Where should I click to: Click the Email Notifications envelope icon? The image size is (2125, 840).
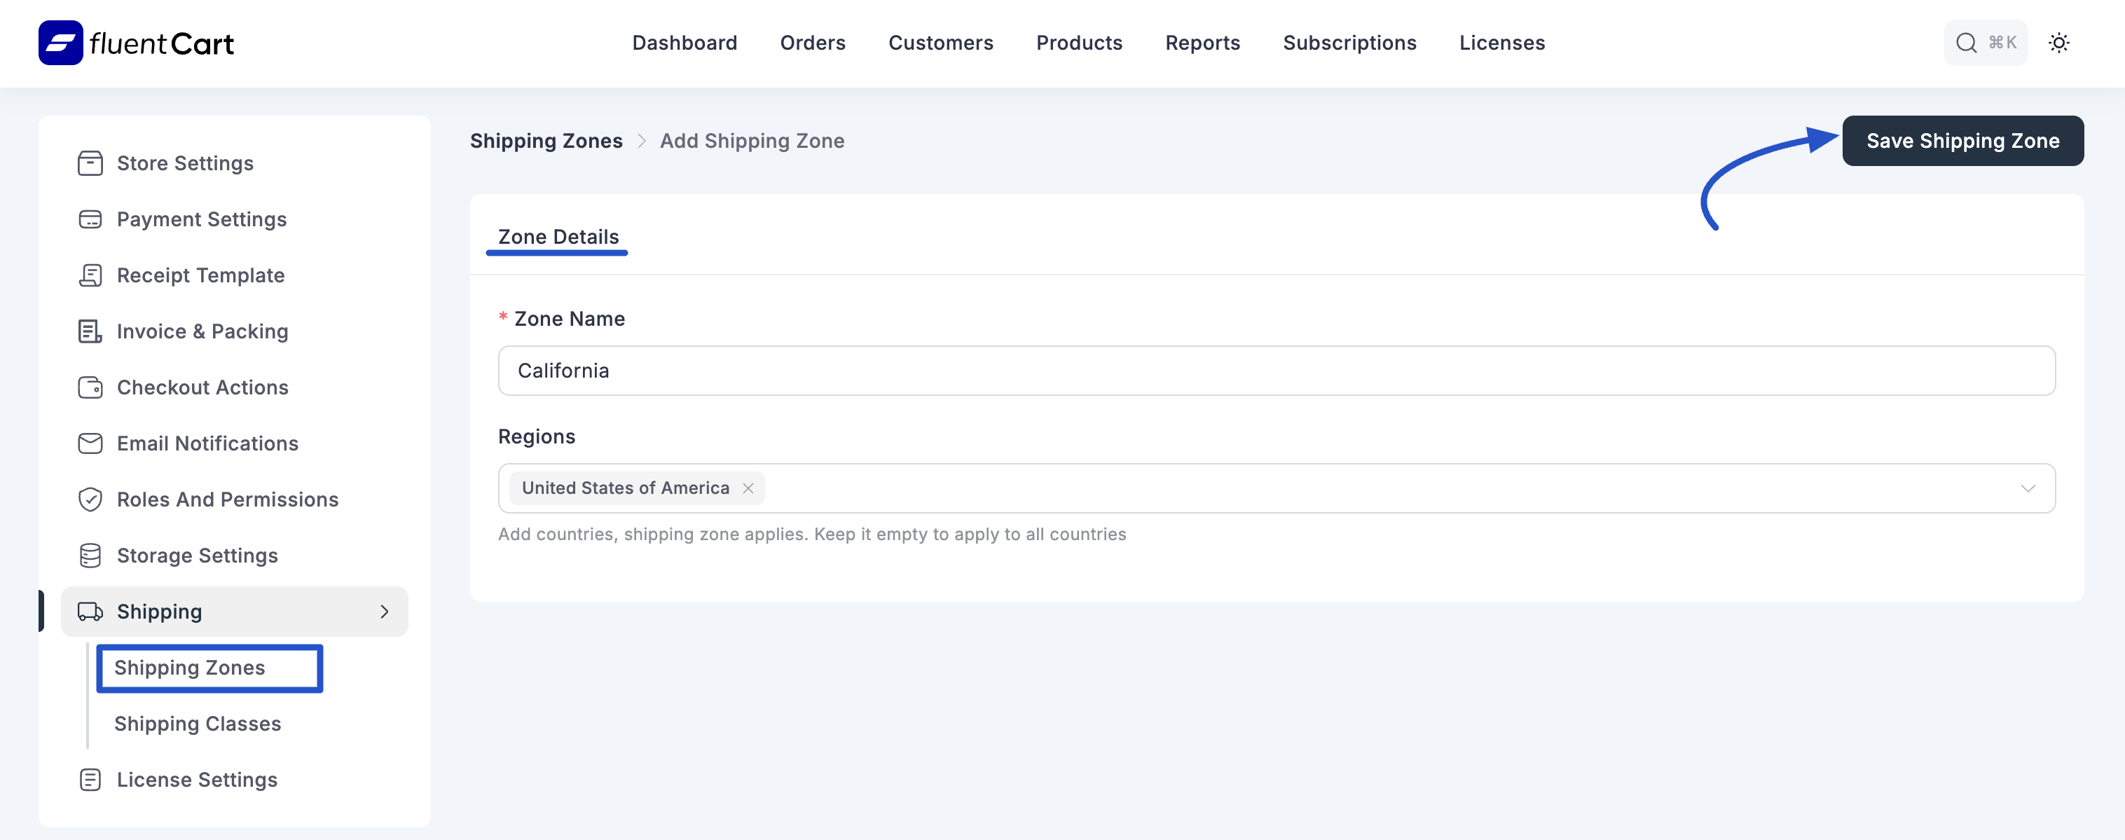[90, 443]
